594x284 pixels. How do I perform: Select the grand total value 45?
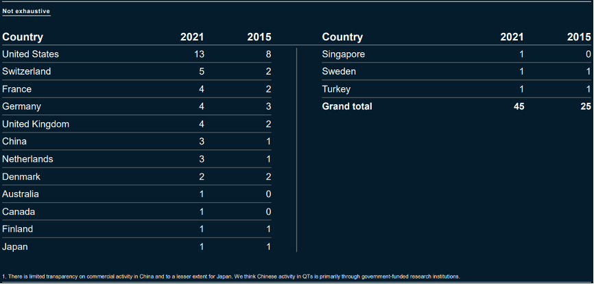tap(518, 106)
